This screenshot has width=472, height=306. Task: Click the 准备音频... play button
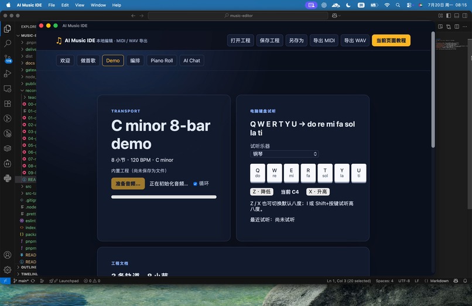[128, 184]
